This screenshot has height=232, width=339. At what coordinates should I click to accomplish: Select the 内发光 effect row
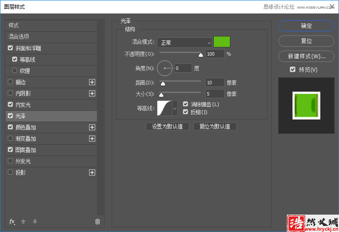(51, 105)
